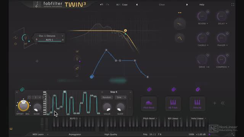Click the teal XLFO 1 modulation source button
The image size is (244, 137).
tap(22, 90)
